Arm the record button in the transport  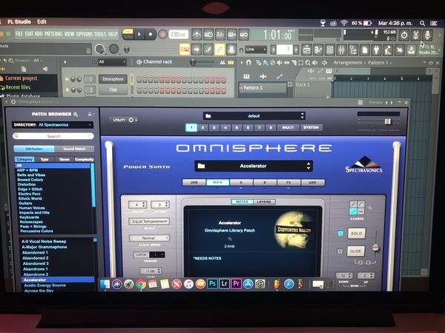click(162, 35)
